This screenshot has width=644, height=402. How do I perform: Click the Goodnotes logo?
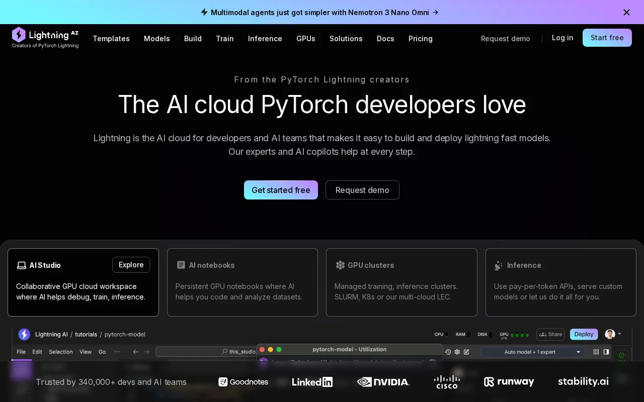tap(243, 382)
